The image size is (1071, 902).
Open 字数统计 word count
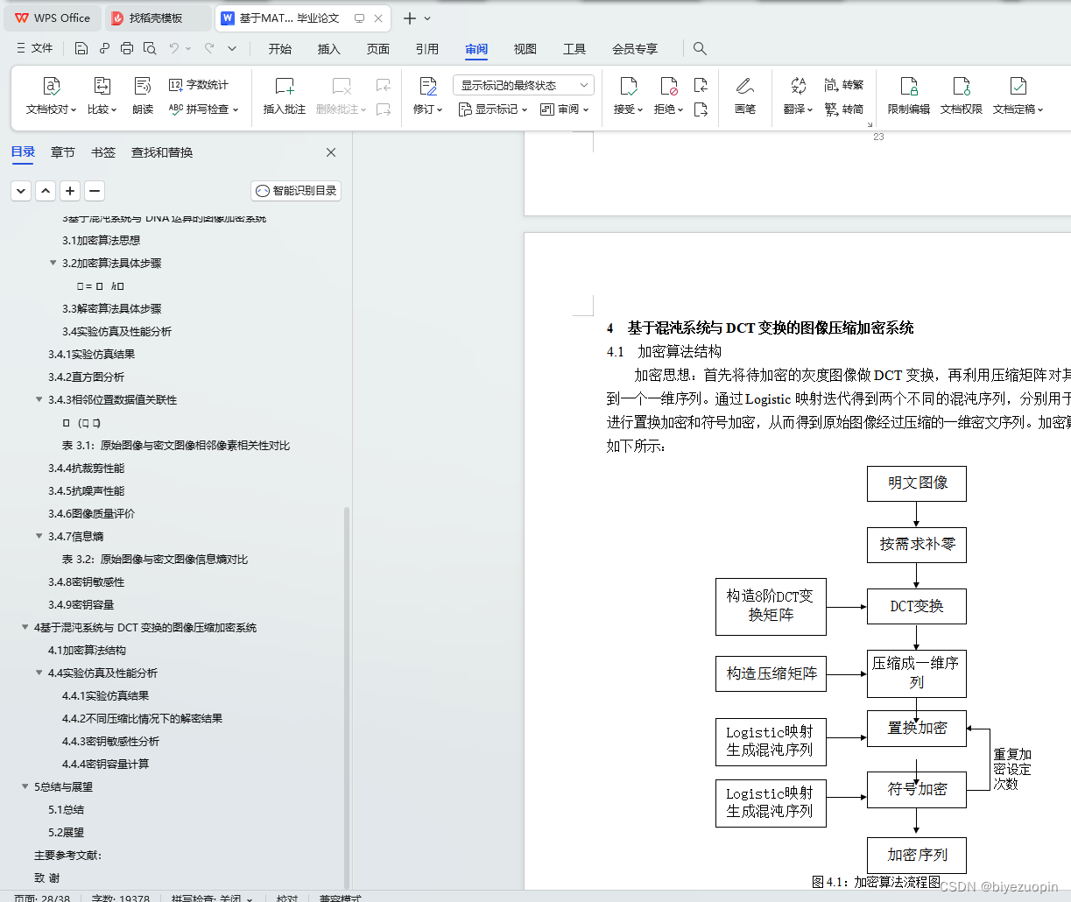click(199, 85)
